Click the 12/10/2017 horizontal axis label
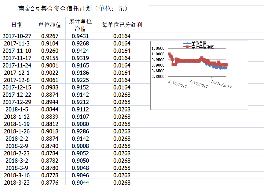This screenshot has height=185, width=264. coord(222,84)
